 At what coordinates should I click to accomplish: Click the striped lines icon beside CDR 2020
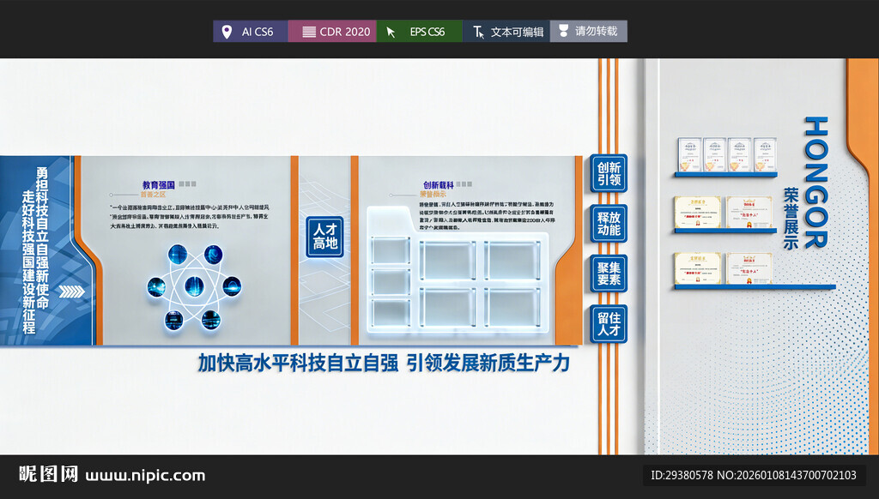309,32
